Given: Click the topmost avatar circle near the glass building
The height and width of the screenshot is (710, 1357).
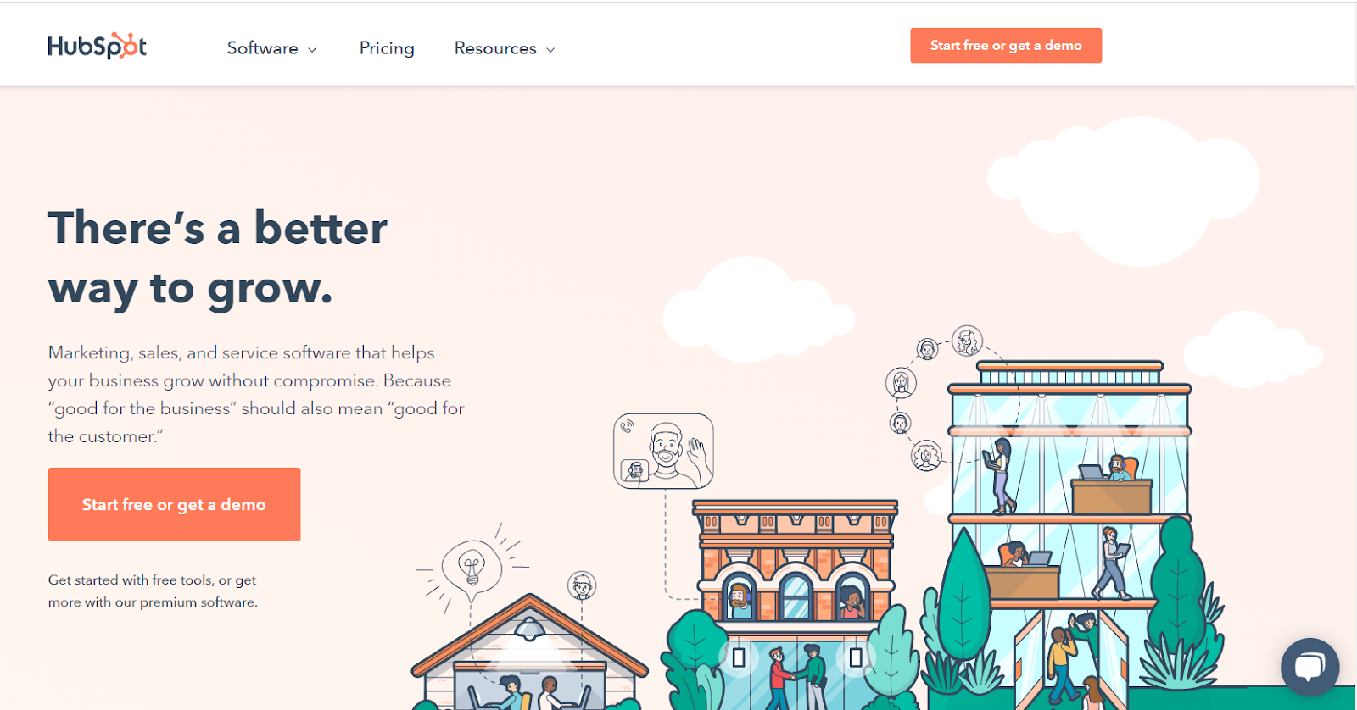Looking at the screenshot, I should point(967,341).
